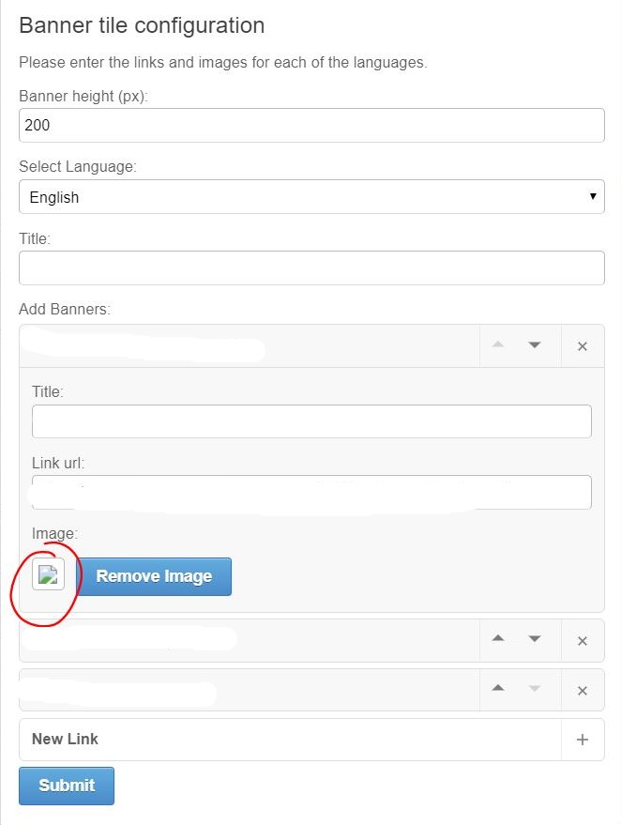Submit the banner tile configuration

click(x=67, y=786)
